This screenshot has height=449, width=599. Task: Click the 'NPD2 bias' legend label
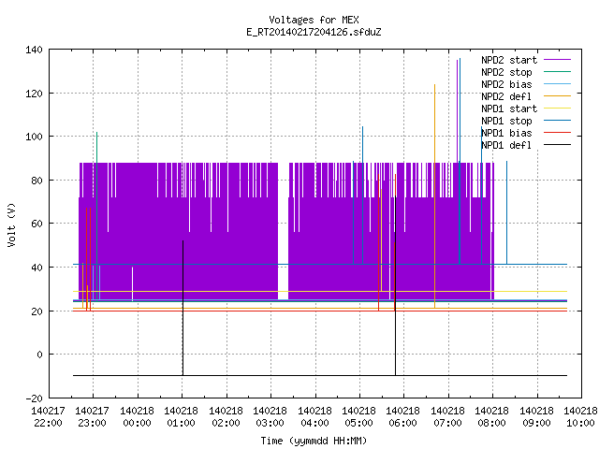click(x=506, y=84)
